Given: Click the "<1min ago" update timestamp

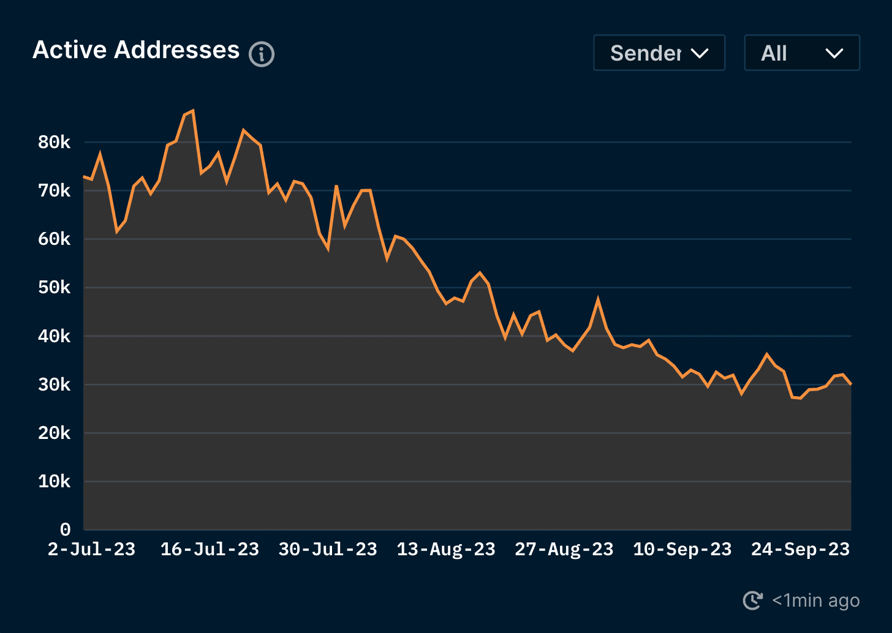Looking at the screenshot, I should [x=815, y=601].
